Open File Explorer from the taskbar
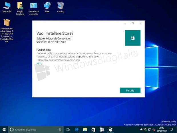177x133 pixels. click(x=85, y=130)
